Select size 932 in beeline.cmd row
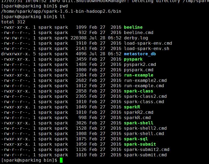Viewport: 209px width, 164px height. (83, 33)
